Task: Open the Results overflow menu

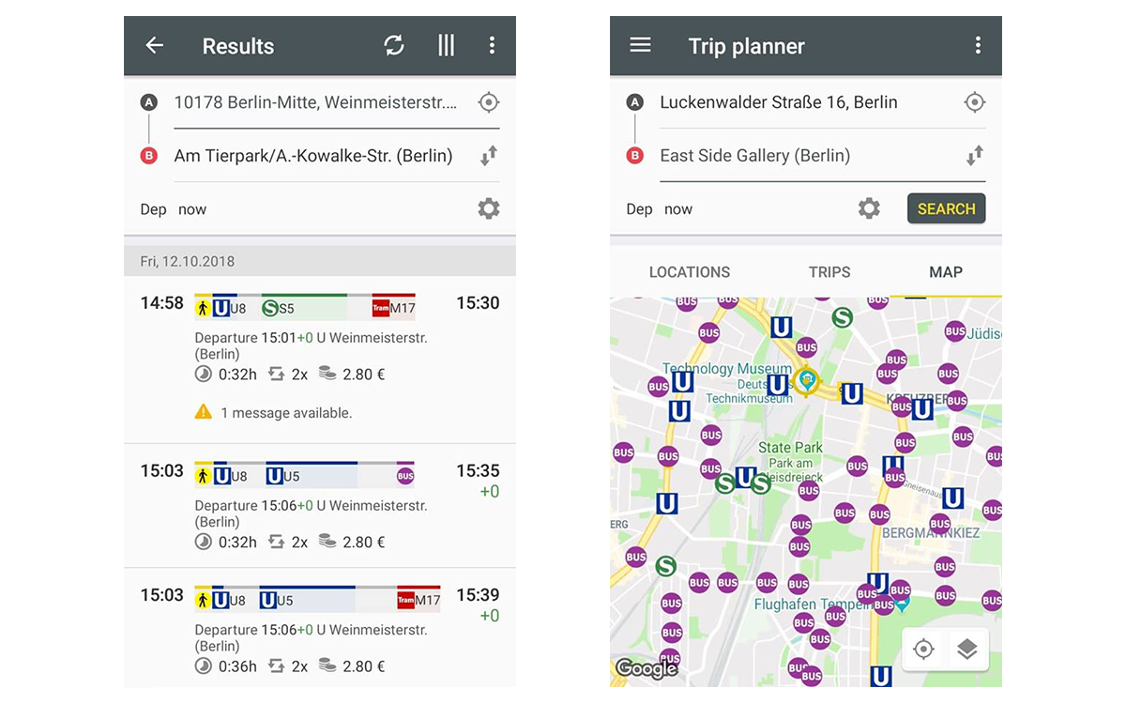Action: click(492, 45)
